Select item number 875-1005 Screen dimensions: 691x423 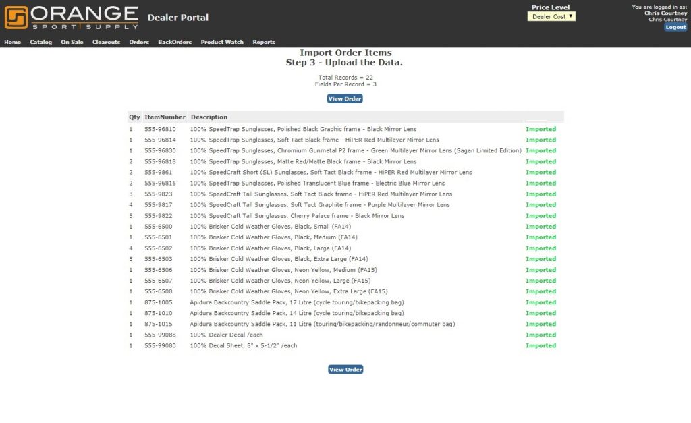pos(158,302)
